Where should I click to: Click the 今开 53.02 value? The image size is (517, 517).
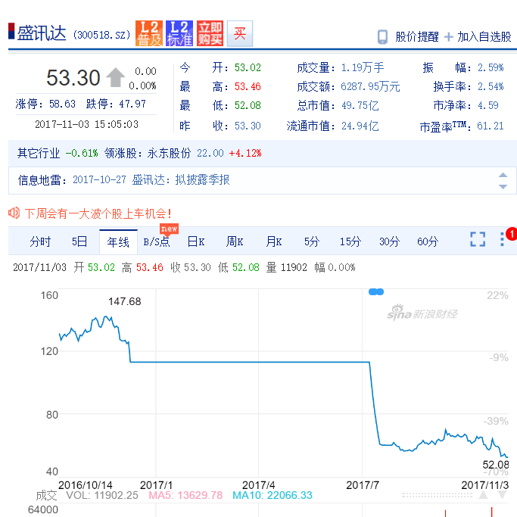[248, 67]
